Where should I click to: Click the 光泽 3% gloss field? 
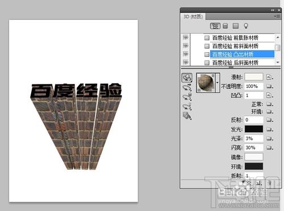click(x=254, y=138)
